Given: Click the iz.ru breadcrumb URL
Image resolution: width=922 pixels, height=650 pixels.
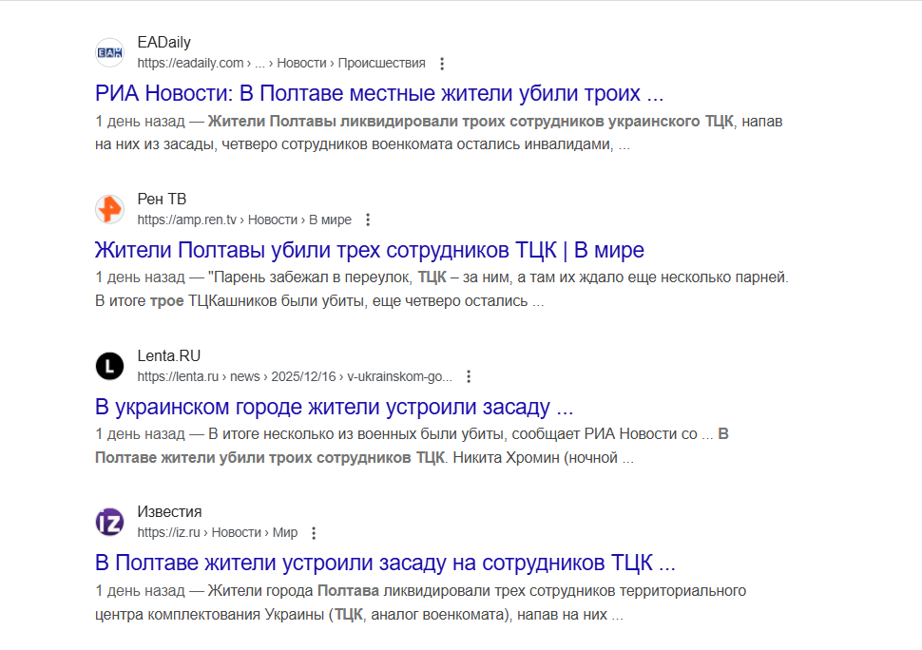Looking at the screenshot, I should click(x=218, y=533).
